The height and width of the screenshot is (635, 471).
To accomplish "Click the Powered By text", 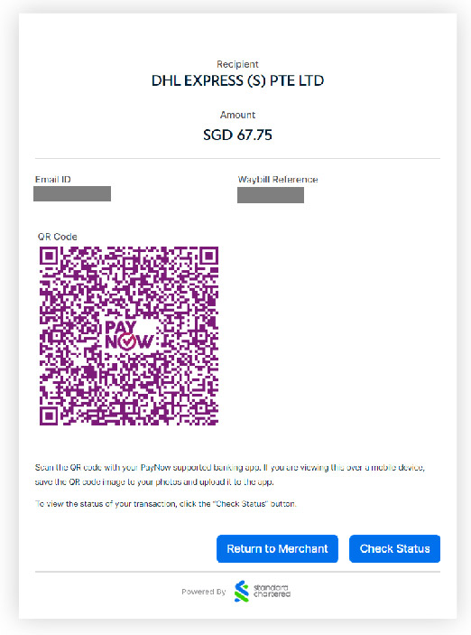I will 204,592.
